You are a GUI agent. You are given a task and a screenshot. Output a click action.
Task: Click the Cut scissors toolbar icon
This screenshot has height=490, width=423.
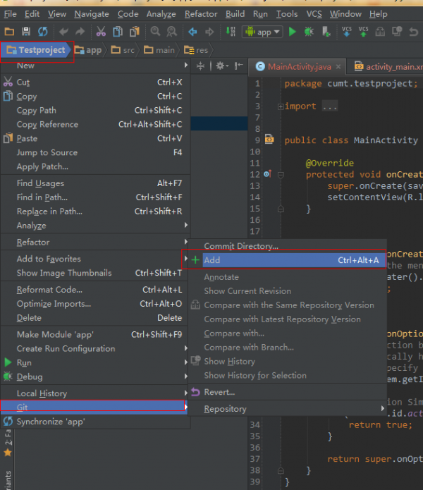101,32
